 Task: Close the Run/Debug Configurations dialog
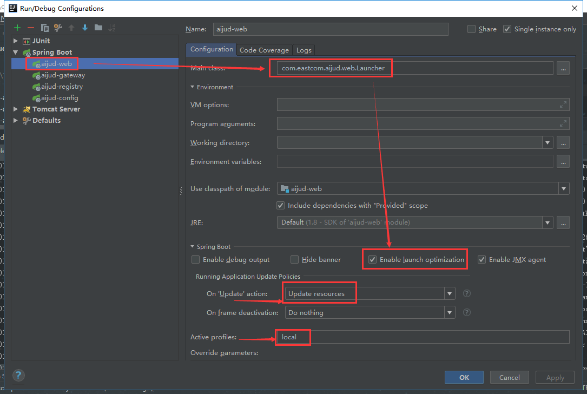click(x=575, y=8)
